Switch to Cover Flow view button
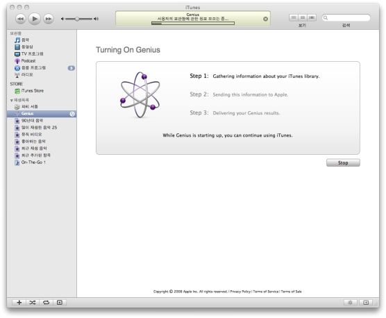 pyautogui.click(x=312, y=18)
